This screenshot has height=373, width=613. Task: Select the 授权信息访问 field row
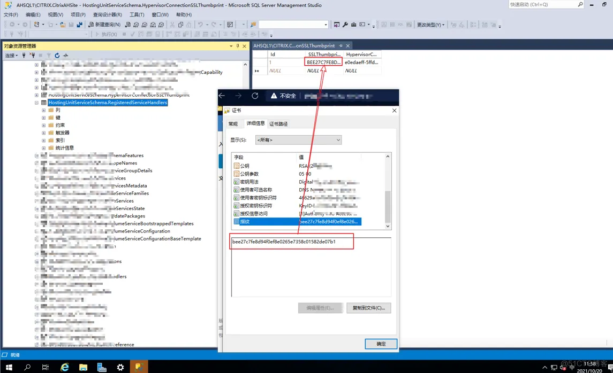(x=297, y=214)
